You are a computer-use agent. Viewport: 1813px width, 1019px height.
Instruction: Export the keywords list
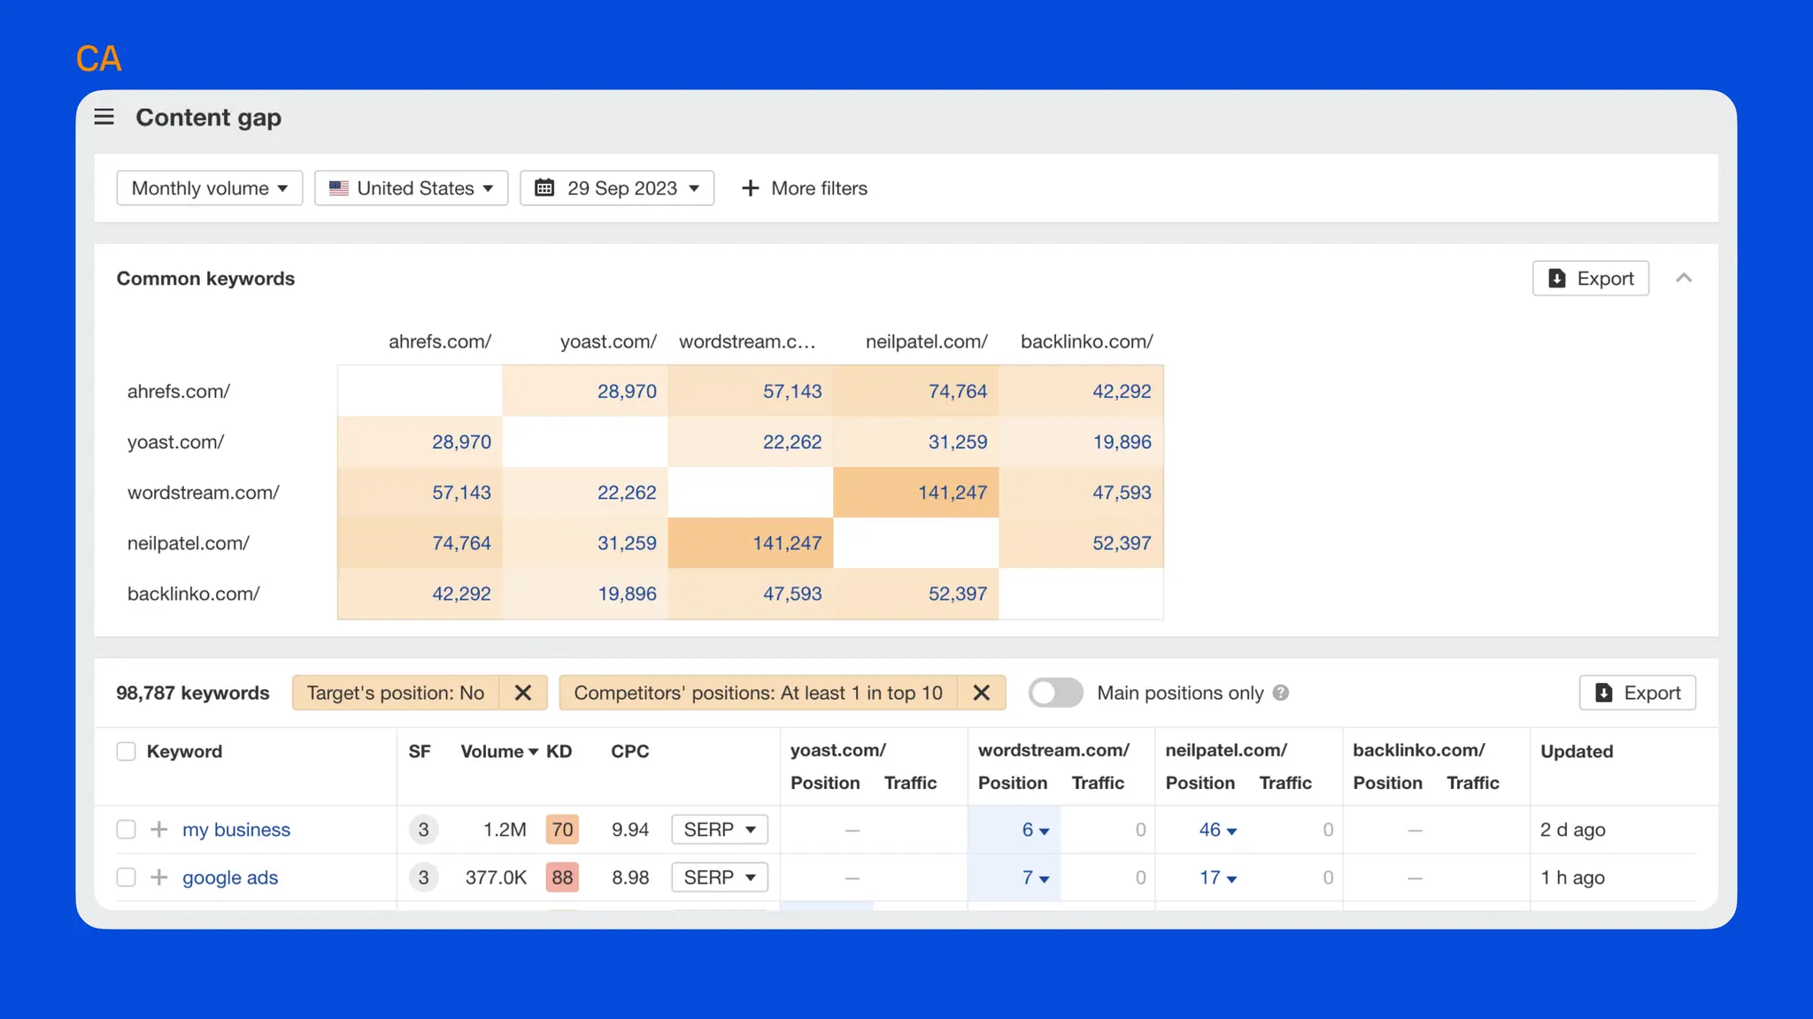pyautogui.click(x=1638, y=693)
